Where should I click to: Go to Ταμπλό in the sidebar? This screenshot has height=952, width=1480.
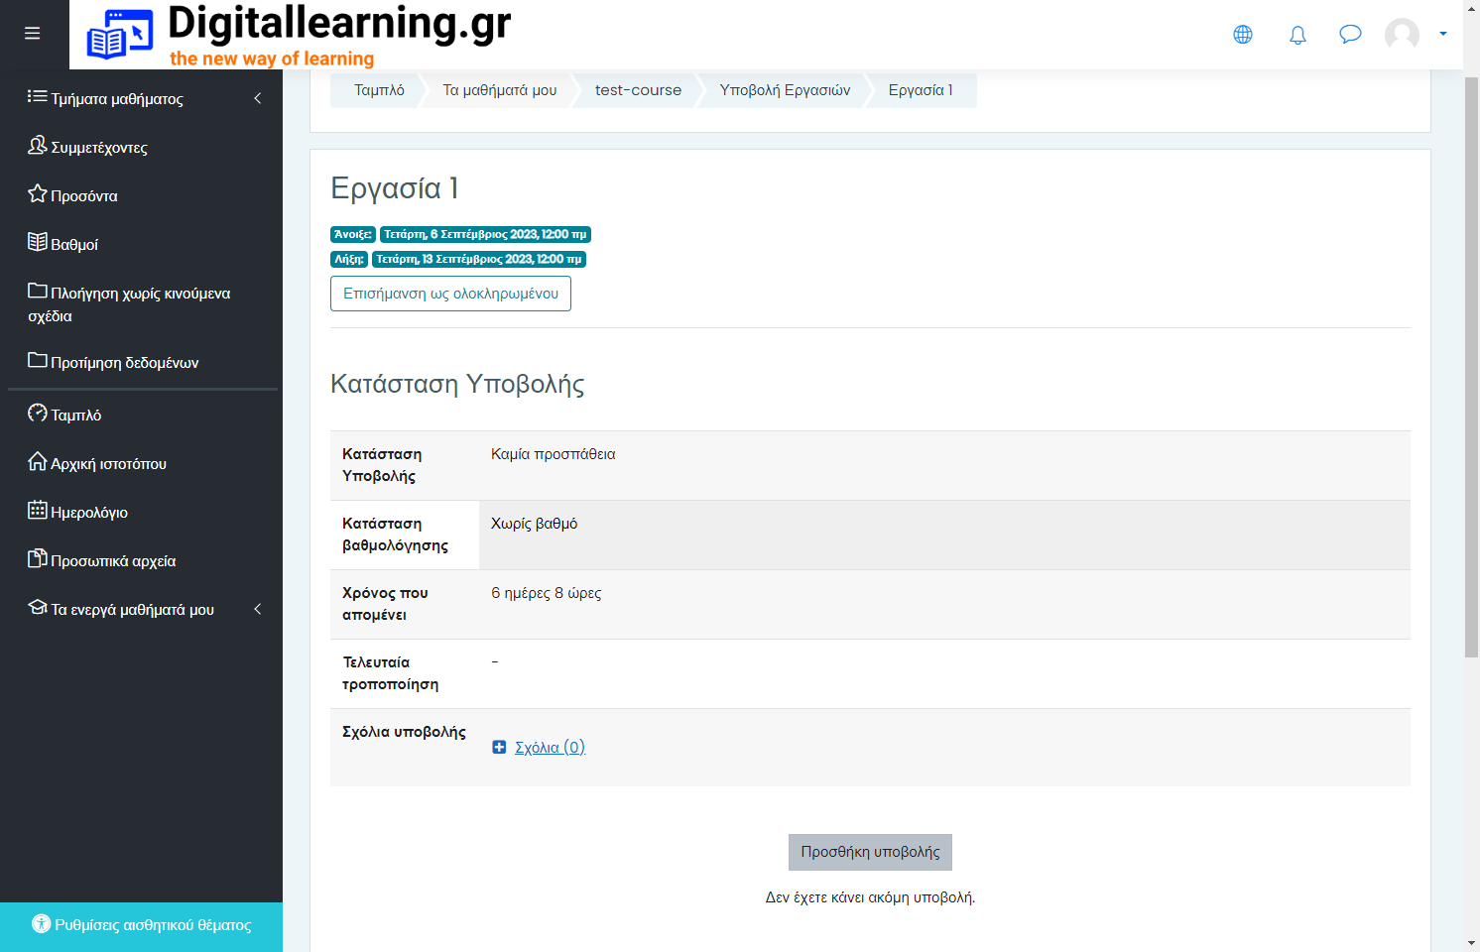coord(76,416)
